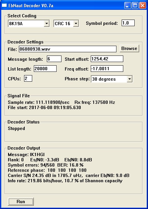148x209 pixels.
Task: Click the List length field showing 20000
Action: [45, 69]
